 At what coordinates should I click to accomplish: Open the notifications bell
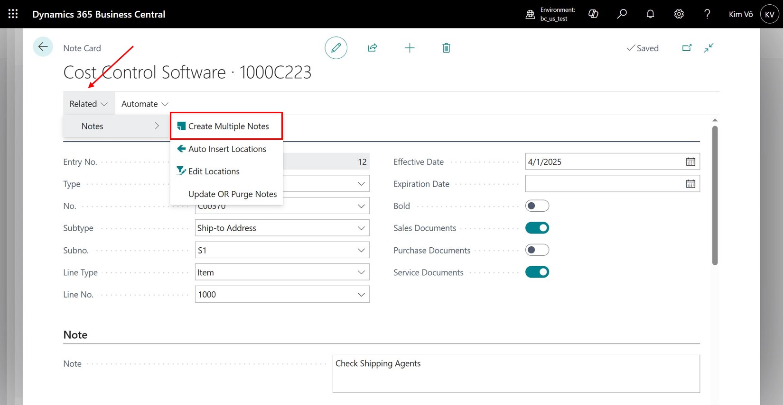pyautogui.click(x=650, y=14)
